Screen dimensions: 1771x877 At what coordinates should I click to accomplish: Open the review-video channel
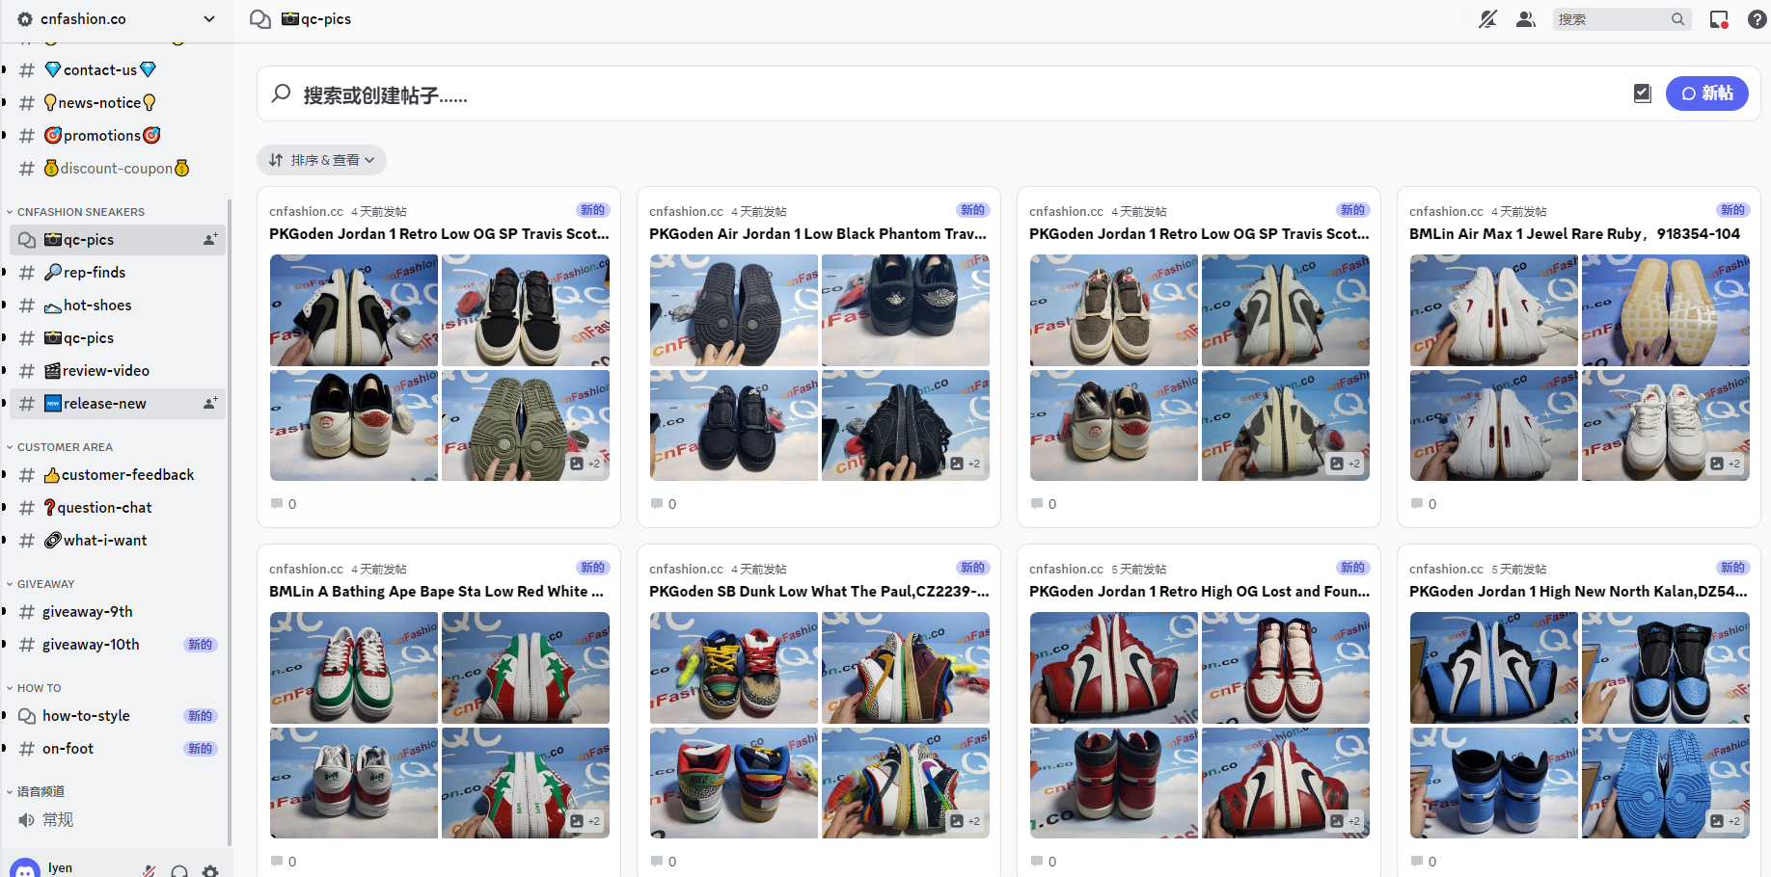[118, 370]
